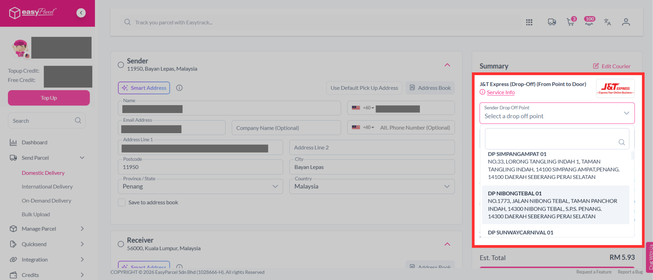Collapse the Send Parcel menu
The width and height of the screenshot is (653, 280).
pyautogui.click(x=82, y=158)
